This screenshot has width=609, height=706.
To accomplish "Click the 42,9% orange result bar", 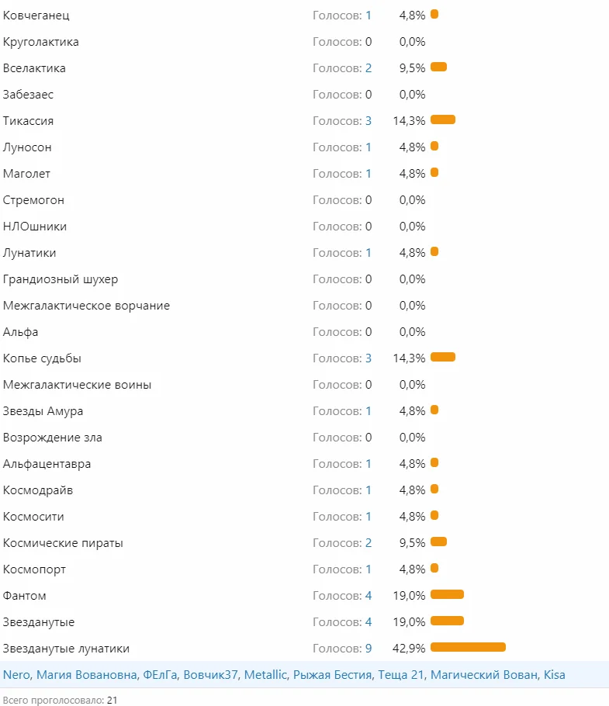I will [x=468, y=647].
